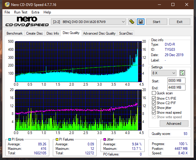Click the End position MB field
This screenshot has height=160, width=196.
[x=176, y=87]
